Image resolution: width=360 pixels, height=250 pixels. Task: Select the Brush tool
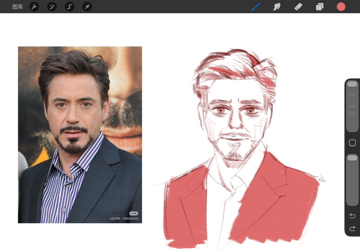coord(256,7)
